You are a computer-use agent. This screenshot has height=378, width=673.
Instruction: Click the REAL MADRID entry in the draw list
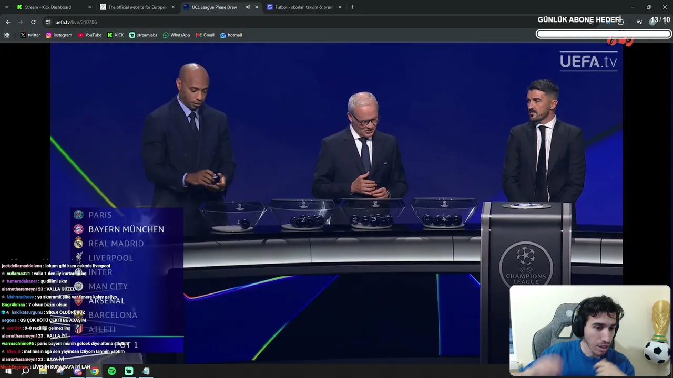[x=116, y=244]
